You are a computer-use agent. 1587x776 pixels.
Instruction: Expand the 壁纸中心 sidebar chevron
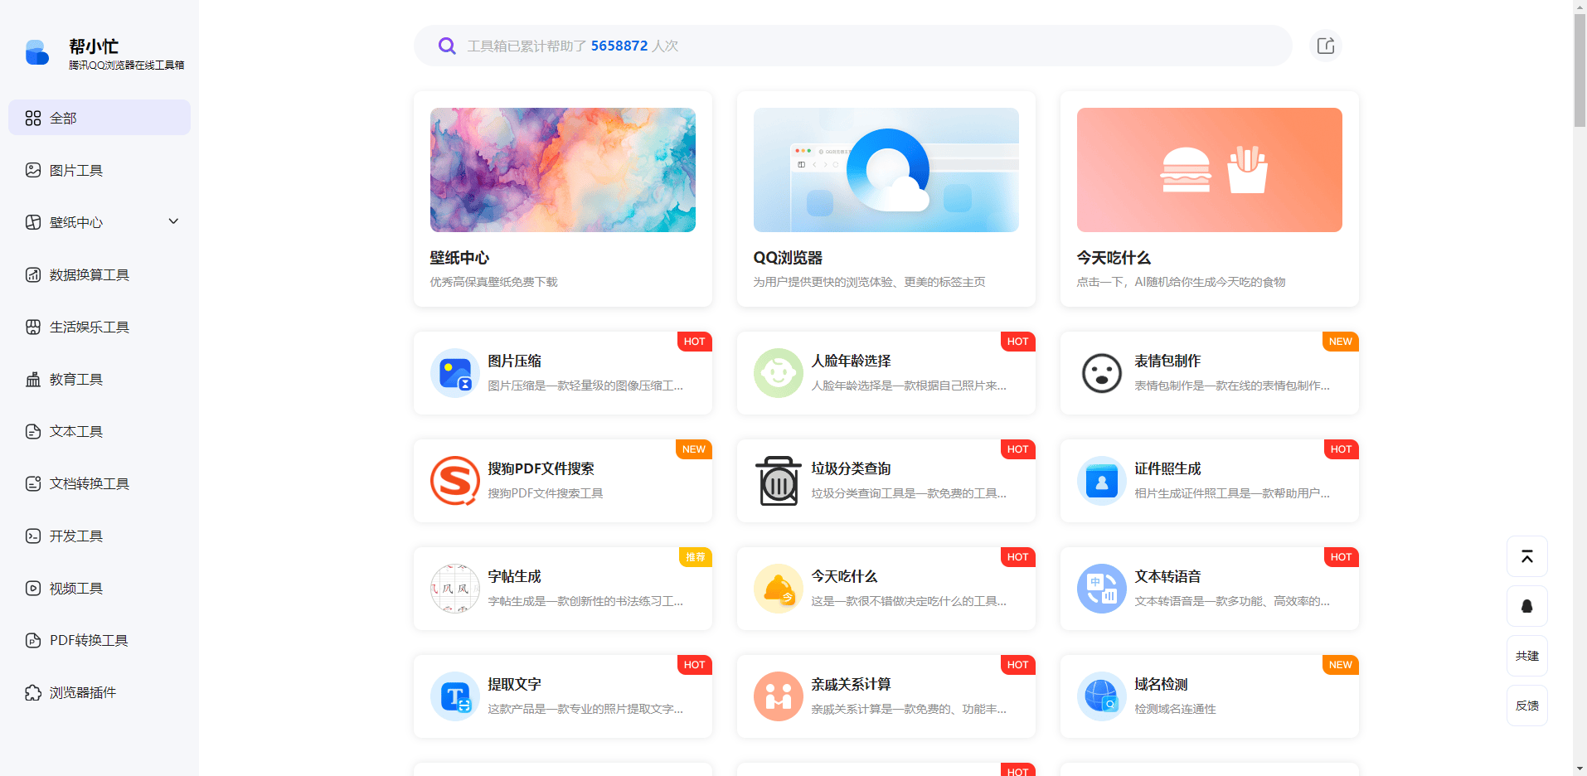173,221
